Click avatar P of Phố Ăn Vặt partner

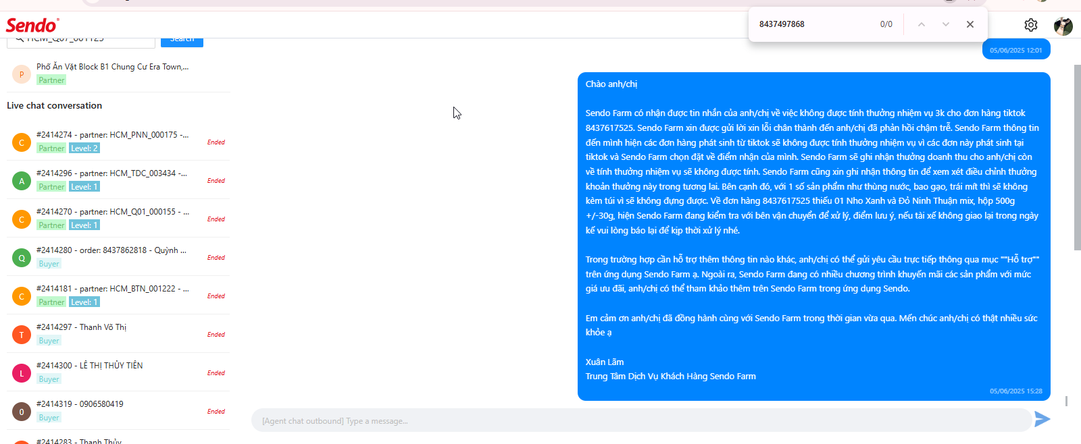22,74
